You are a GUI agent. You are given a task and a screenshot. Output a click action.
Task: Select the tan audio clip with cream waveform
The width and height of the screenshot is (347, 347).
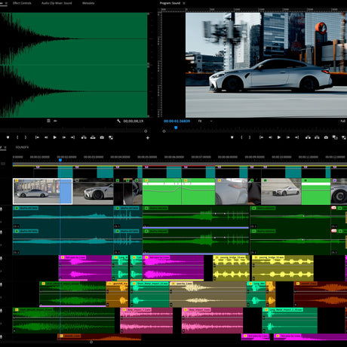point(208,294)
